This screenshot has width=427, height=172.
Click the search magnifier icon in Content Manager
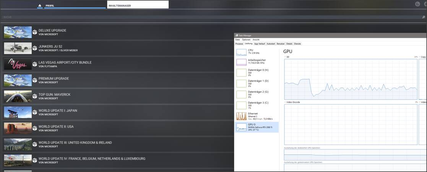pos(423,17)
